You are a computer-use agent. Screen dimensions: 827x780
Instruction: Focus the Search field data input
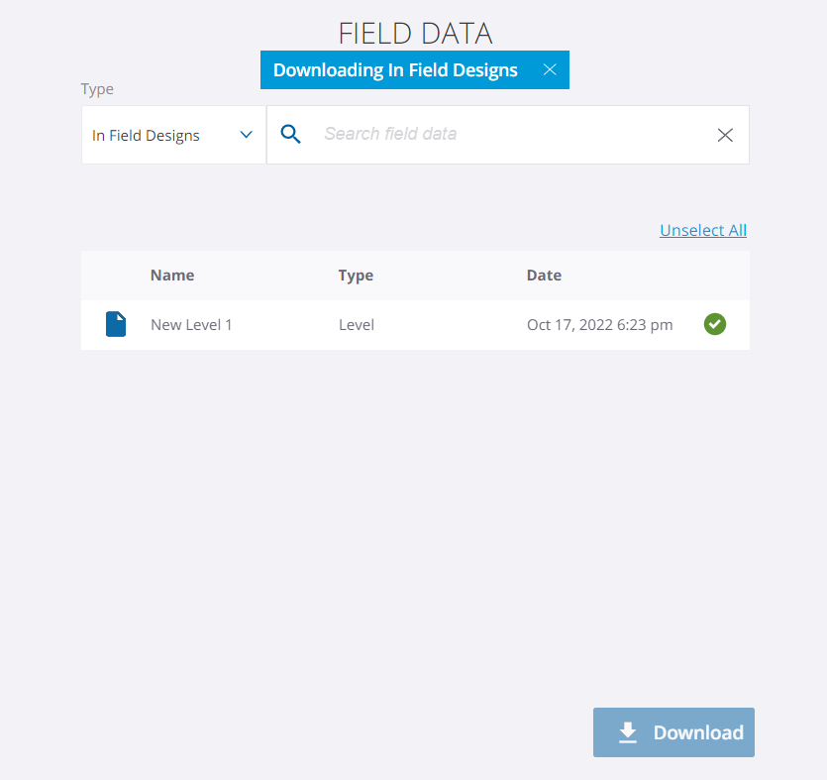(x=505, y=134)
